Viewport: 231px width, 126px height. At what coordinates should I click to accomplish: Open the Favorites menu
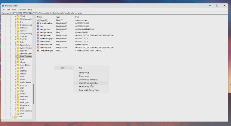pyautogui.click(x=22, y=10)
